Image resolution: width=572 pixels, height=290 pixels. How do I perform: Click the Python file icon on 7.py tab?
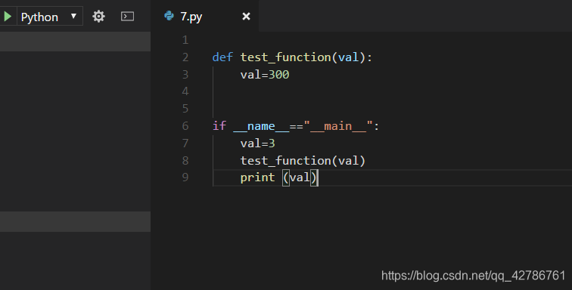(169, 16)
